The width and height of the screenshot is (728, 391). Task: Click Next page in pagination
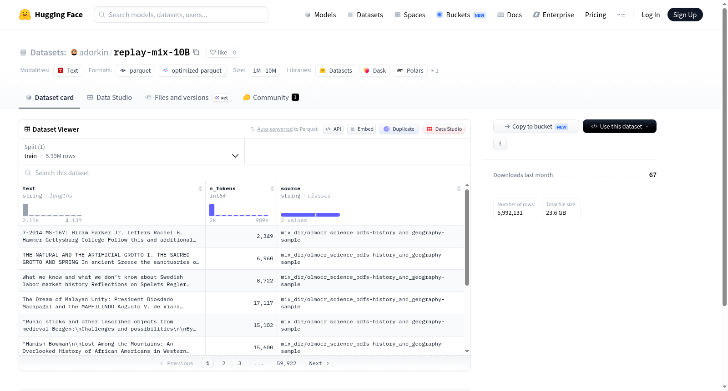319,363
